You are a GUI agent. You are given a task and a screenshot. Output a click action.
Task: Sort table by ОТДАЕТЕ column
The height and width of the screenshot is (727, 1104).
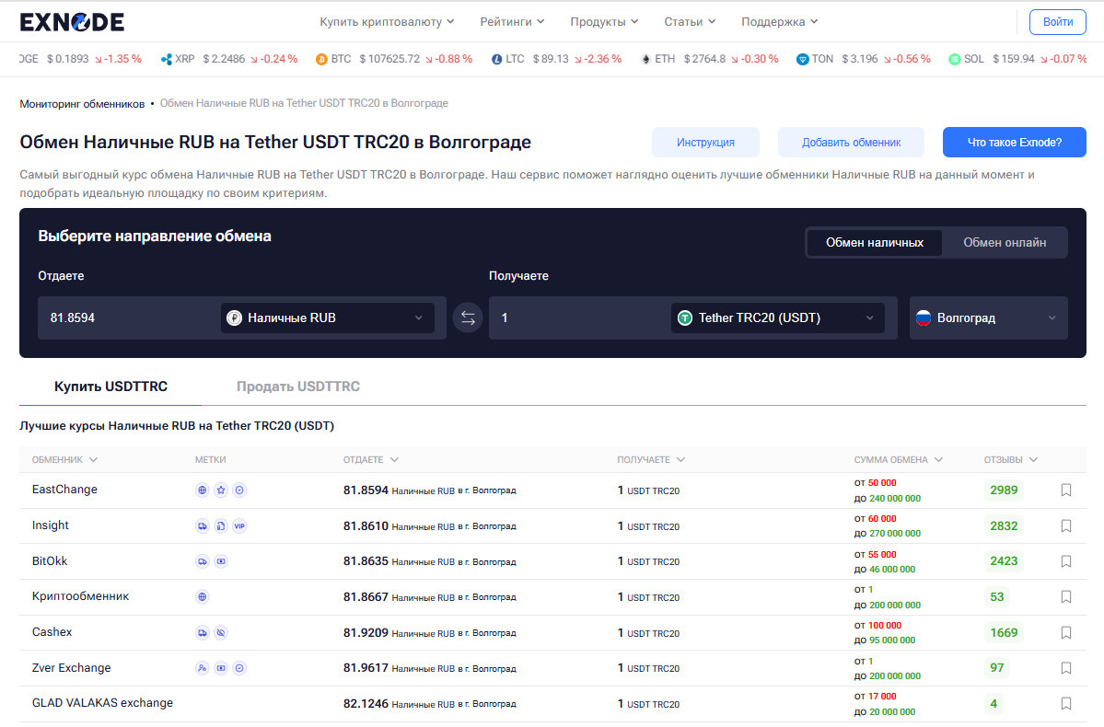click(x=371, y=459)
